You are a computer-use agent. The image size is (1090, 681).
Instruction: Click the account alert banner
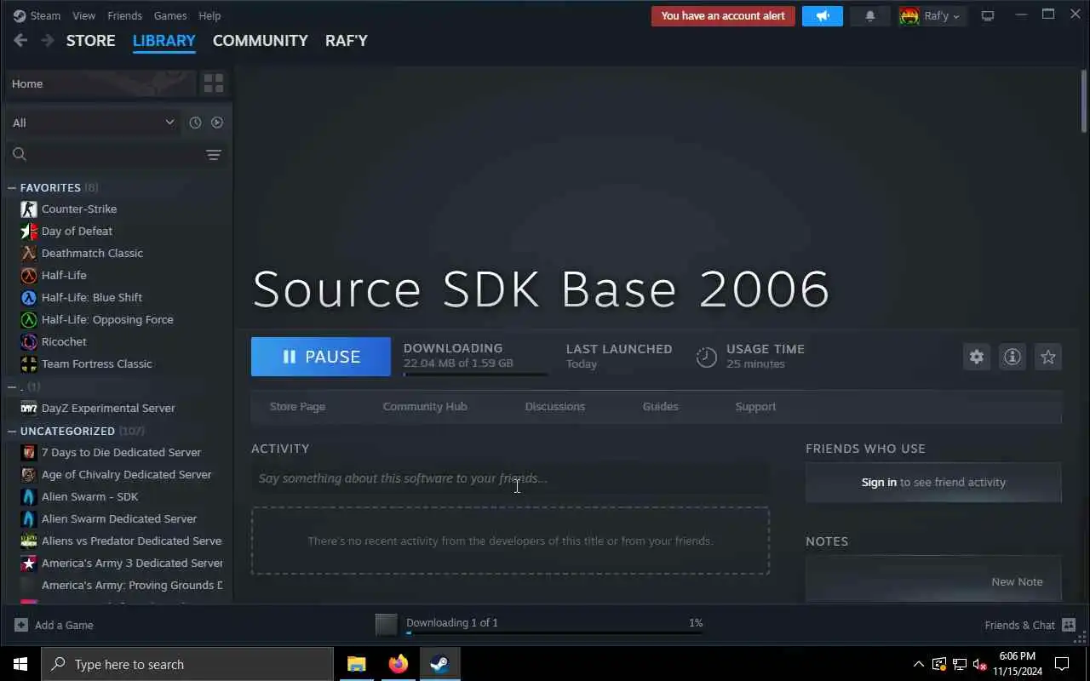pyautogui.click(x=723, y=16)
